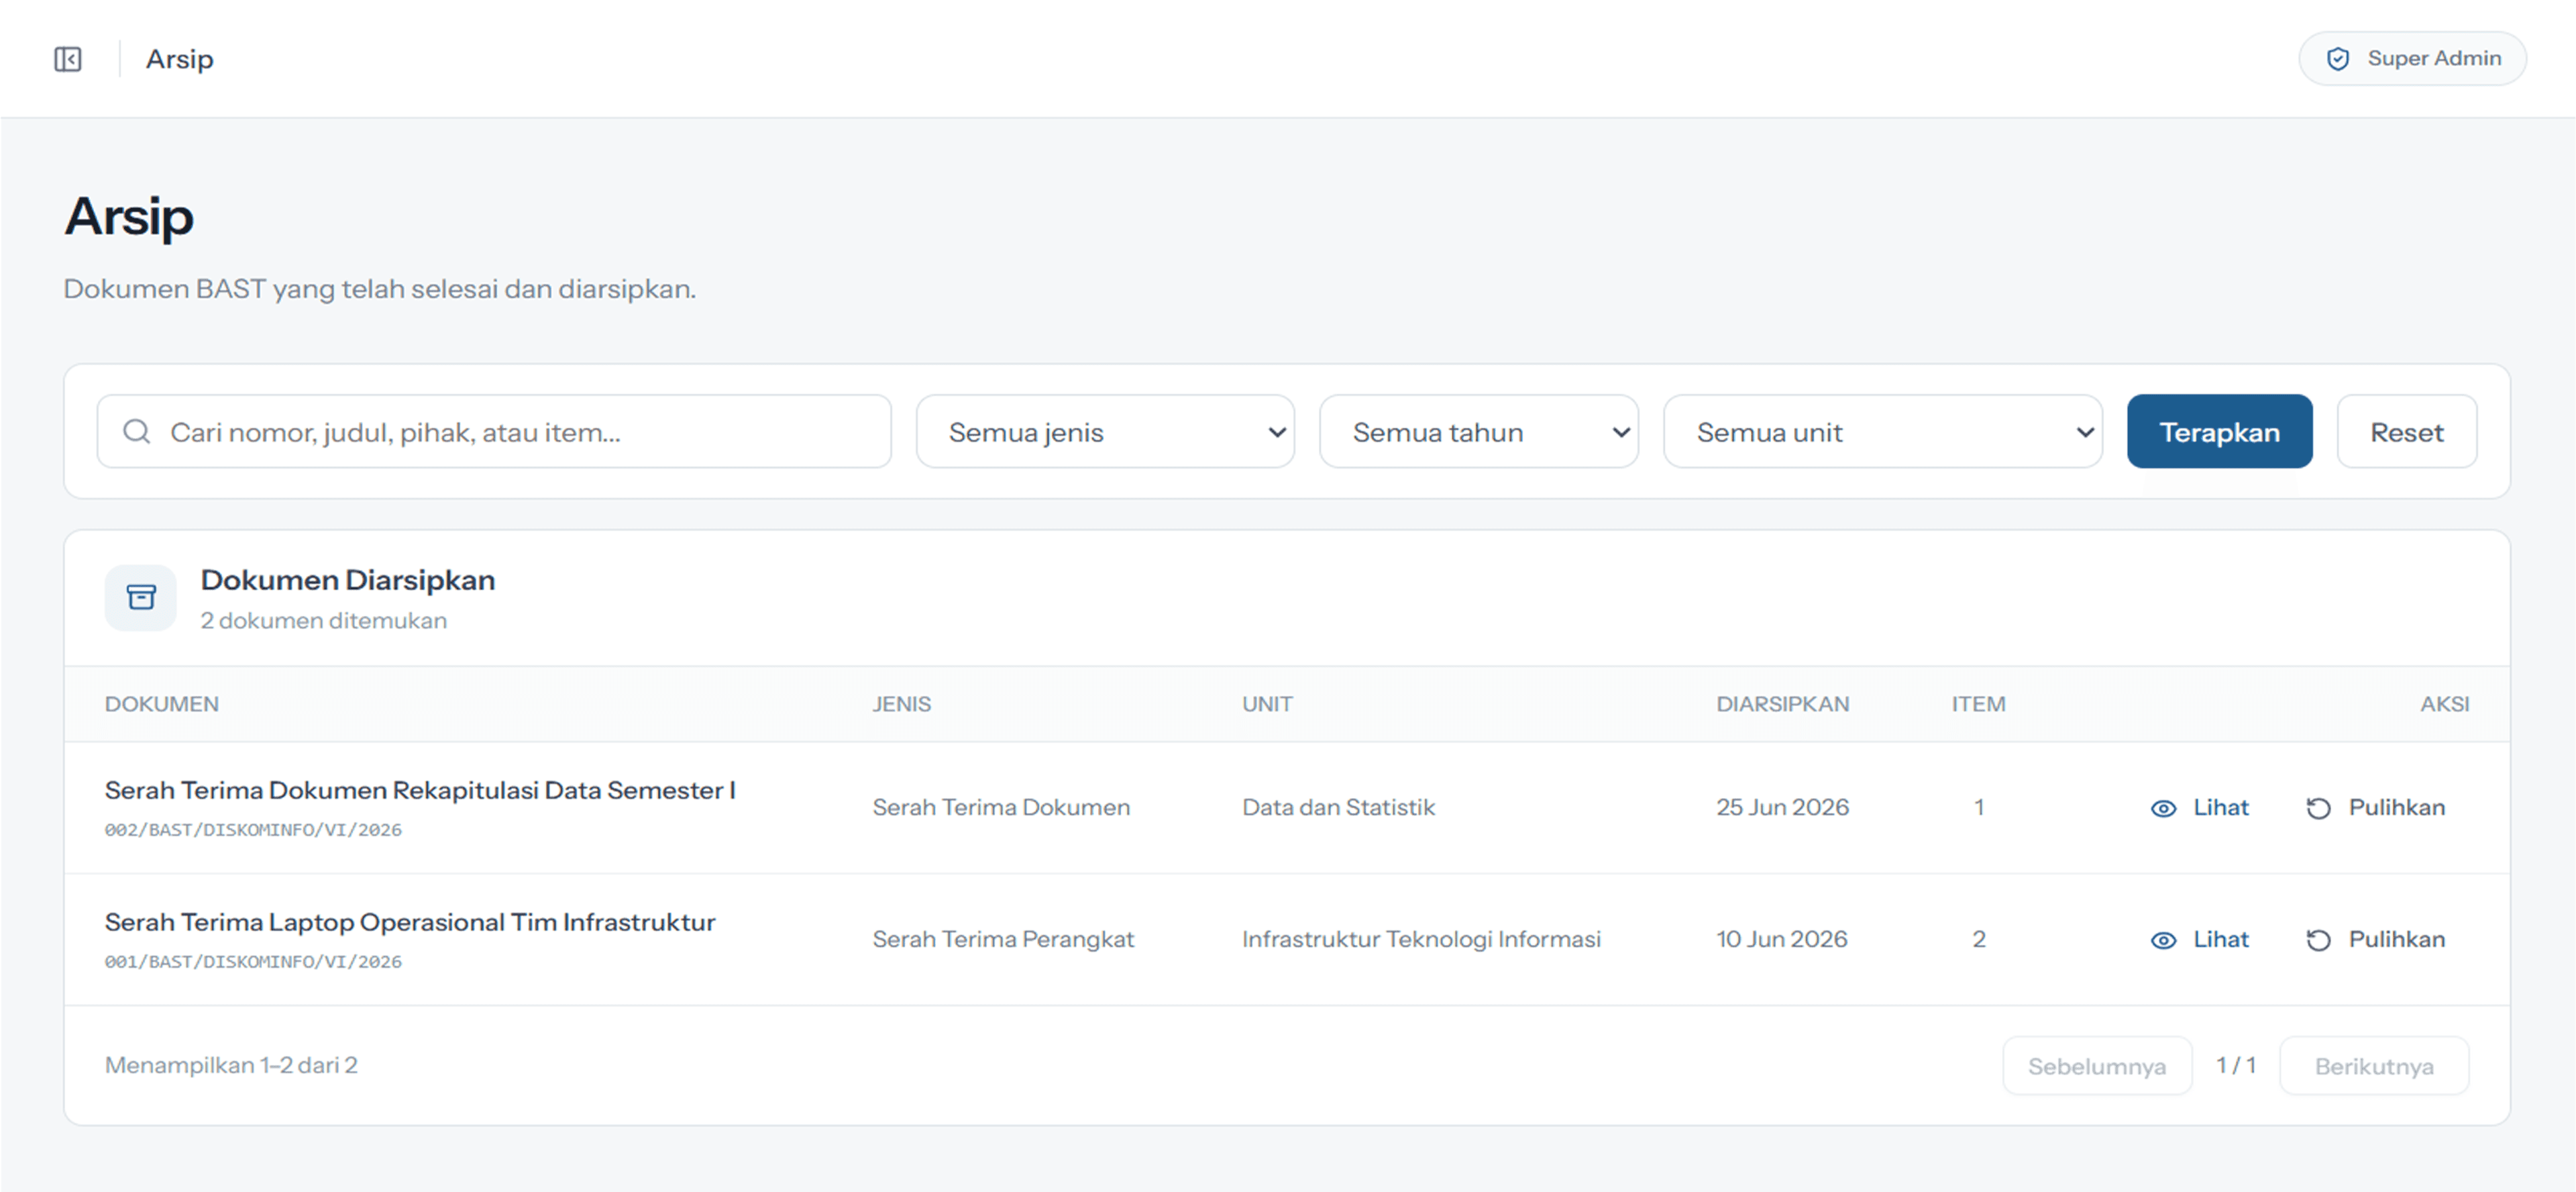The image size is (2576, 1192).
Task: Click the restore arrow icon in the Rekapitulasi Data row
Action: pos(2318,809)
